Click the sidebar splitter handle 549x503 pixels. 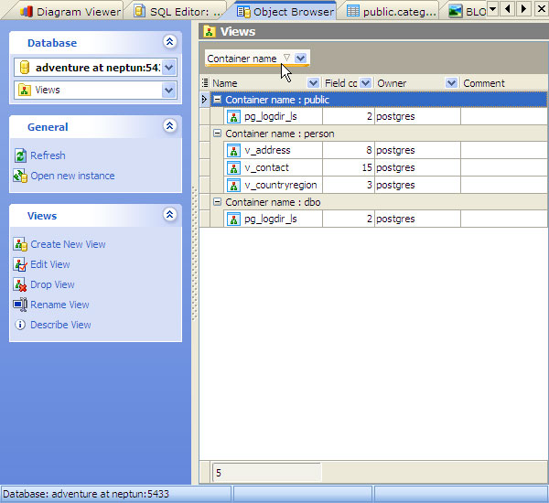tap(195, 253)
